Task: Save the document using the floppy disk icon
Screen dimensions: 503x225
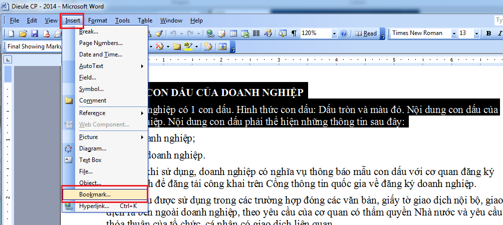Action: point(35,33)
